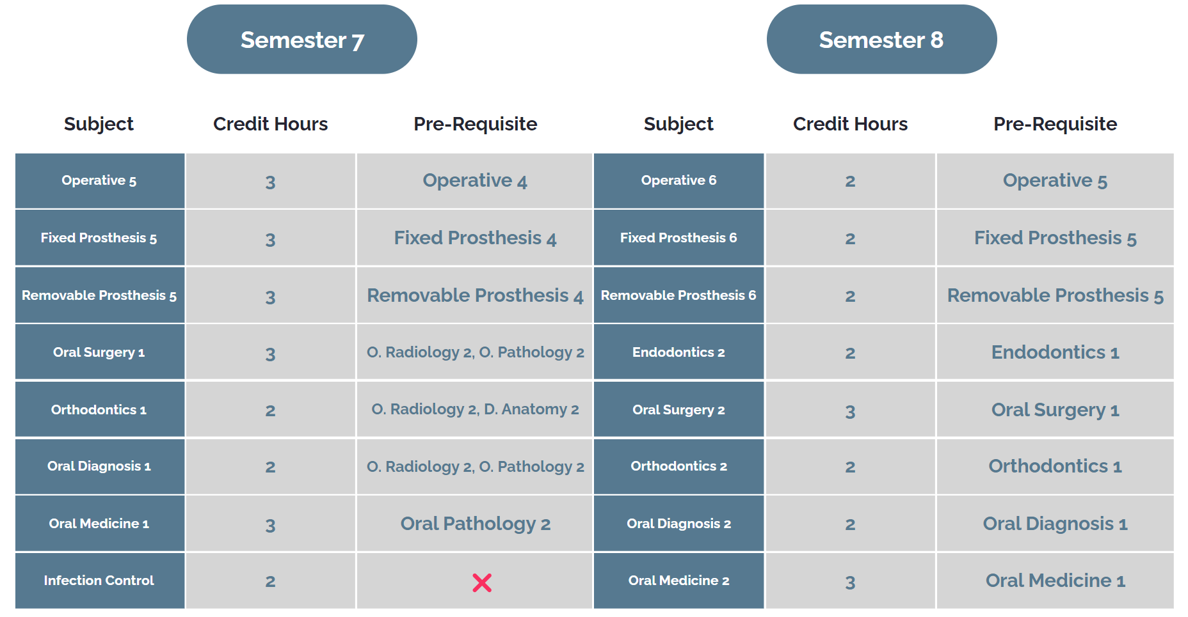Open the Endodontics 1 pre-requisite link
Image resolution: width=1188 pixels, height=617 pixels.
coord(1055,352)
